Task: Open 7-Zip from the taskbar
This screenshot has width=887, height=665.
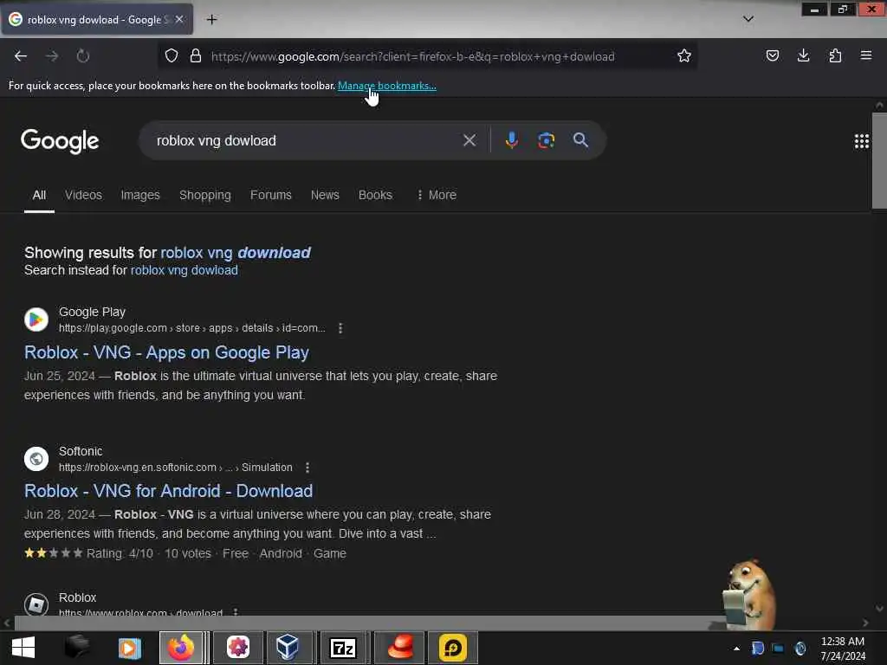Action: (x=343, y=648)
